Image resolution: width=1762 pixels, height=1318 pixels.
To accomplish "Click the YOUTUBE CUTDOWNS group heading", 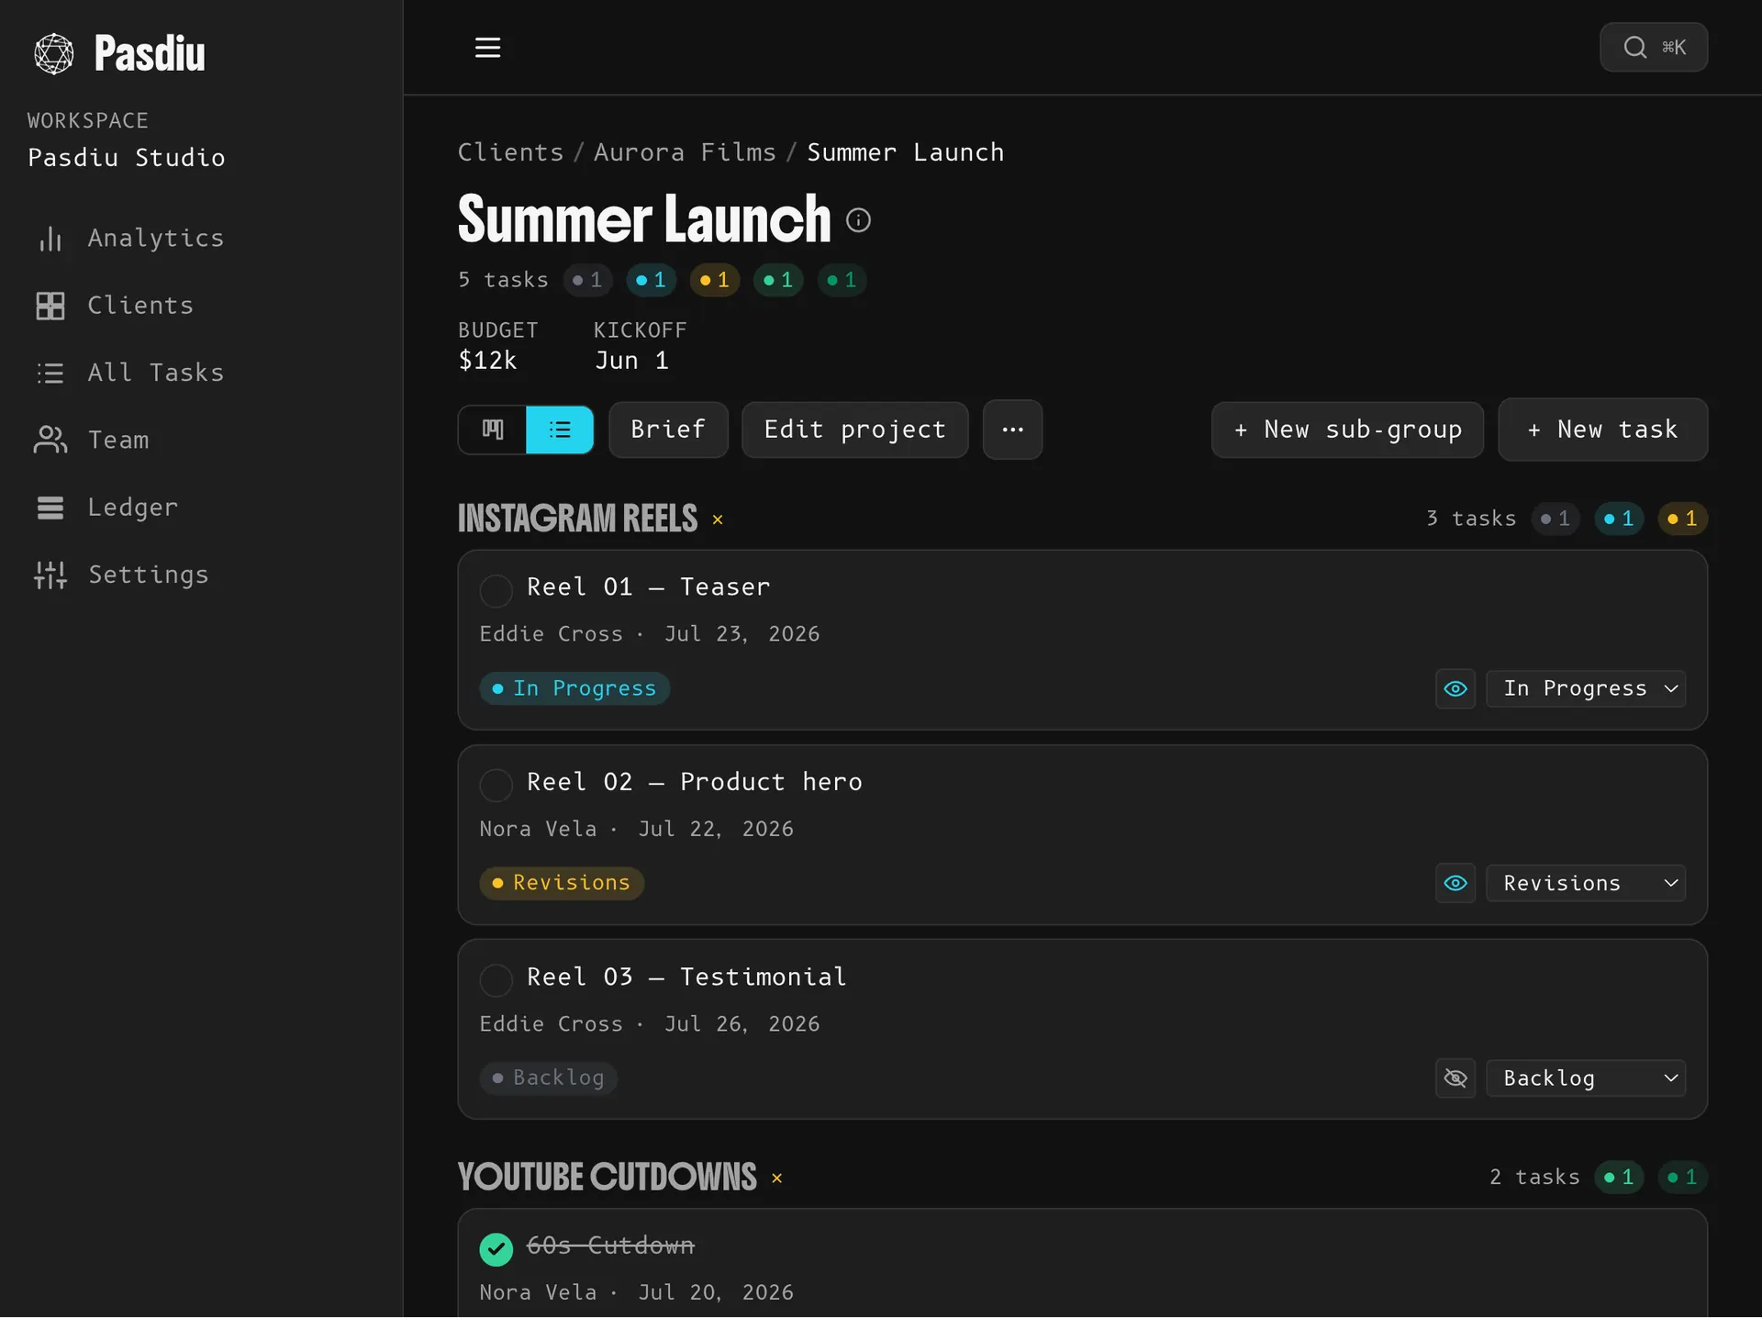I will 607,1177.
